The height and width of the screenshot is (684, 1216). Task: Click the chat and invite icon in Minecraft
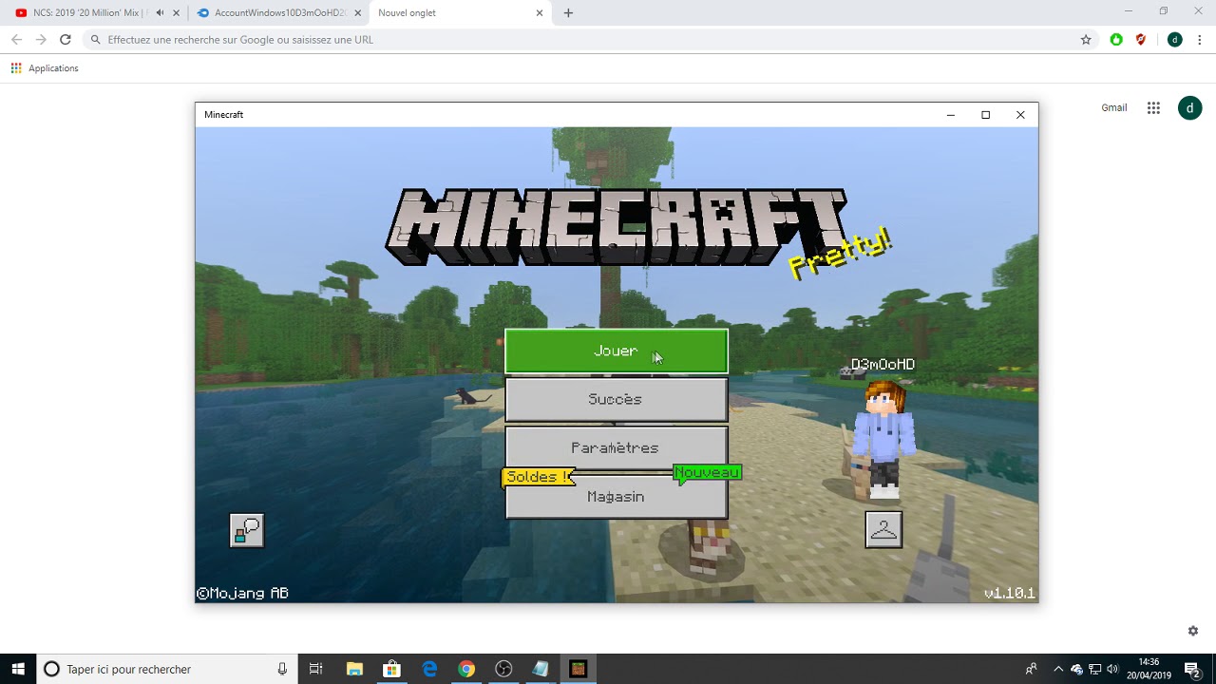247,530
